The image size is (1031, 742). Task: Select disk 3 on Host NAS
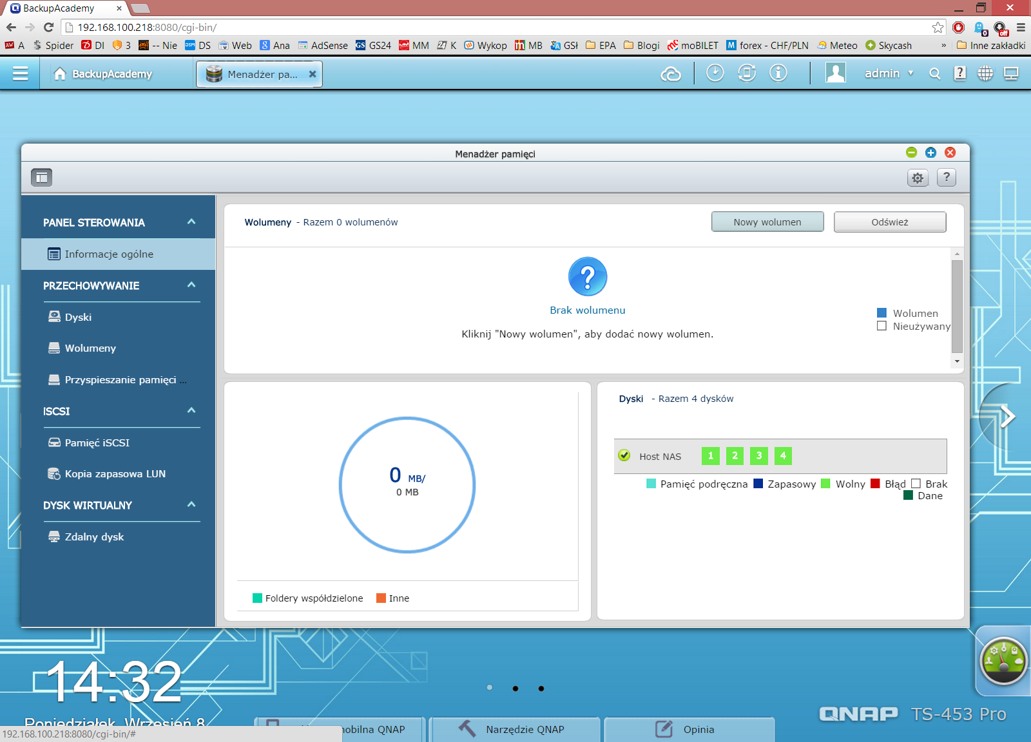point(759,456)
